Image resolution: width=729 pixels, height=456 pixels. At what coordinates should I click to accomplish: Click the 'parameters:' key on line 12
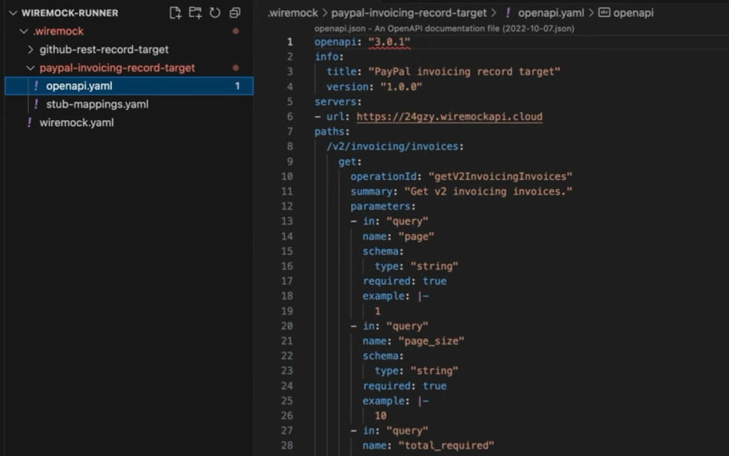[x=383, y=206]
